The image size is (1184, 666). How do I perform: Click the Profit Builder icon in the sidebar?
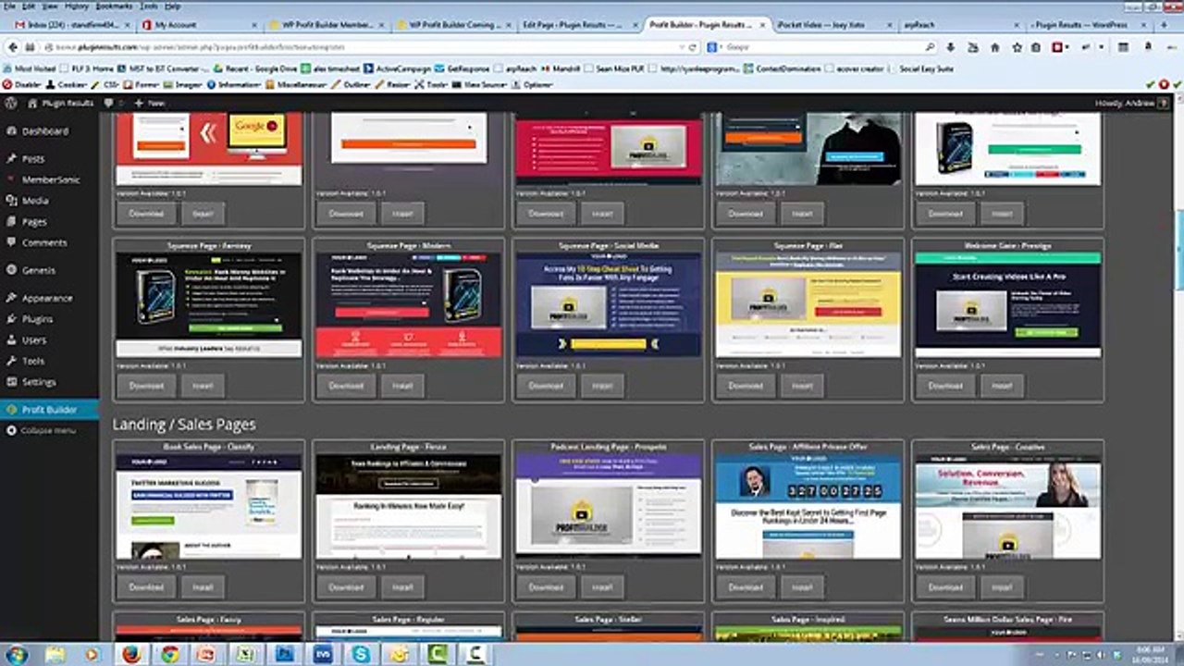(10, 410)
